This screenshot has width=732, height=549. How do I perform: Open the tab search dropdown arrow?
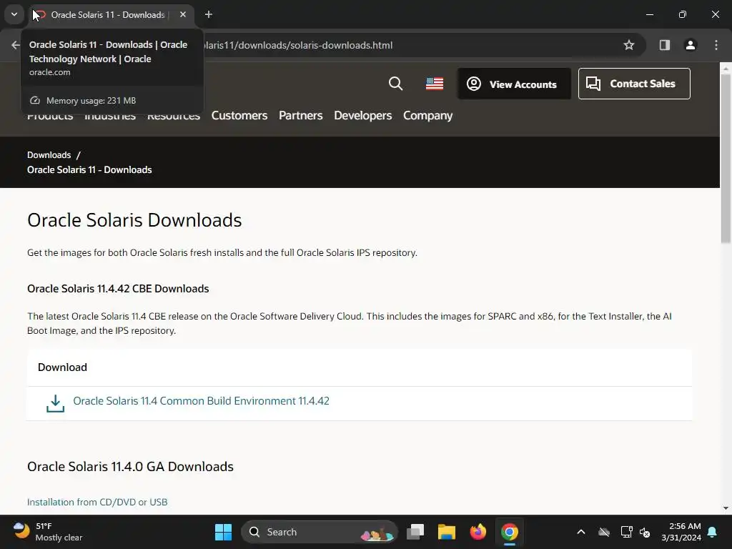click(x=14, y=14)
